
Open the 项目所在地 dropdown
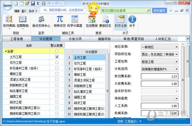coord(160,54)
